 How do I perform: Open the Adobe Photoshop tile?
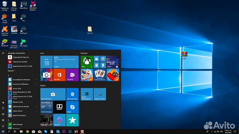coord(87,94)
